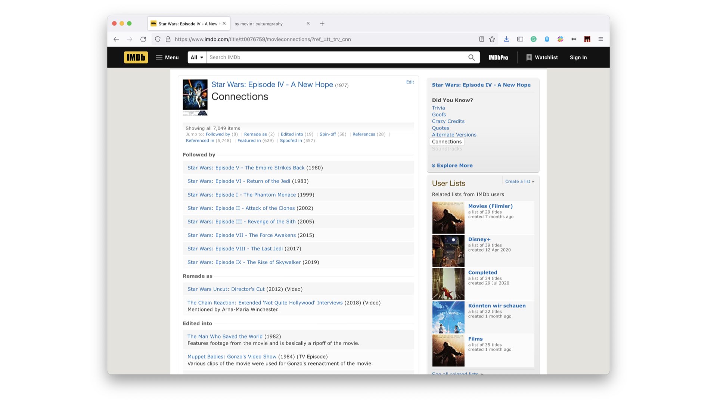717x403 pixels.
Task: Open the downloads arrow icon
Action: 506,39
